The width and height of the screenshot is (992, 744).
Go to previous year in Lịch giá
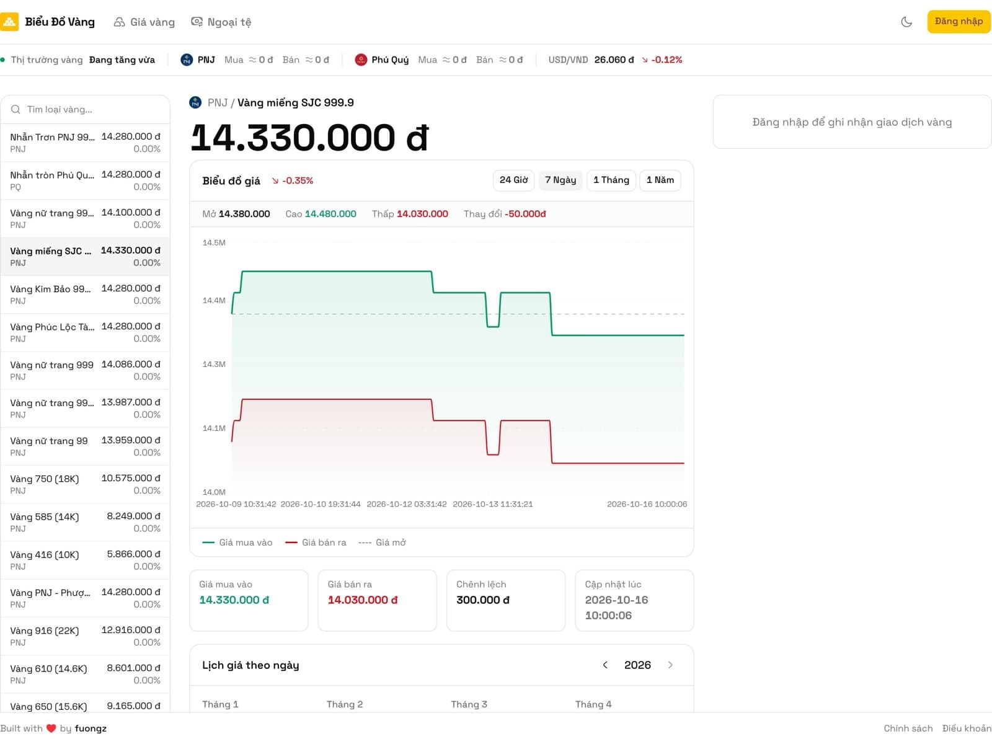605,665
